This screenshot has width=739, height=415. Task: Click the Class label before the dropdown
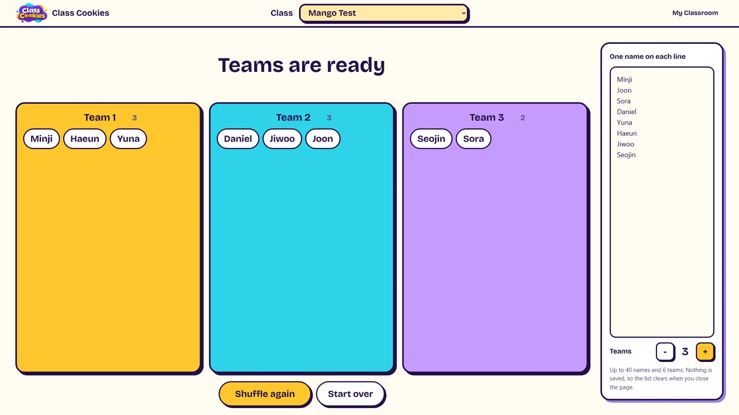point(282,13)
